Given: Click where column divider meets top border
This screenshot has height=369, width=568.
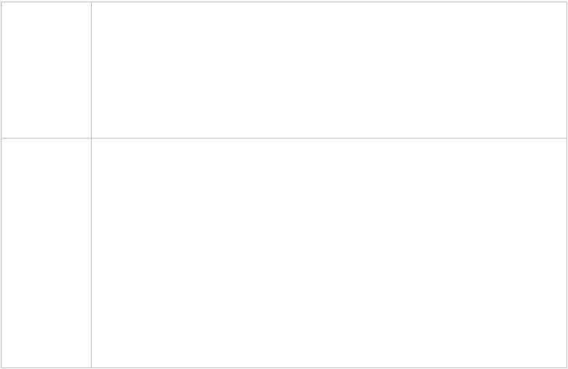Looking at the screenshot, I should tap(91, 2).
